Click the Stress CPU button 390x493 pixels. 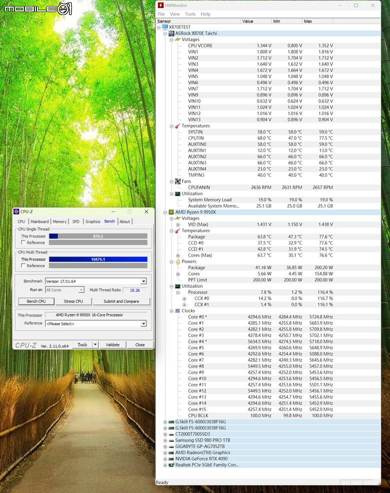click(x=73, y=301)
